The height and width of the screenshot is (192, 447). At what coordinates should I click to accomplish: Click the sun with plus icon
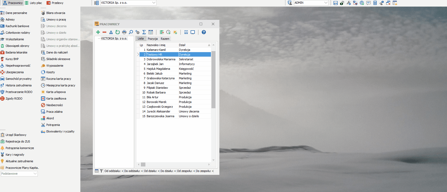click(x=175, y=32)
